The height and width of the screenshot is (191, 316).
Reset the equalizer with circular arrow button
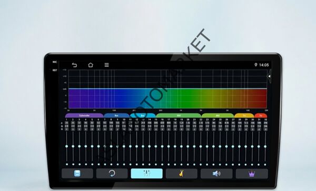click(112, 173)
